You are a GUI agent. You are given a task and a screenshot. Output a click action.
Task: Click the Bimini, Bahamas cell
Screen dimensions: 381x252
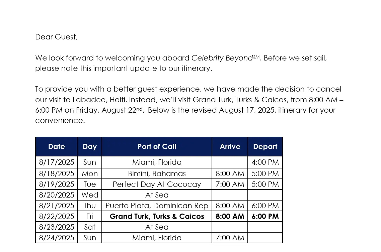click(157, 173)
